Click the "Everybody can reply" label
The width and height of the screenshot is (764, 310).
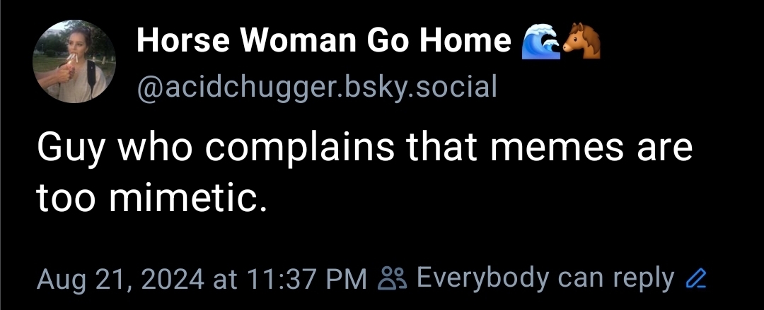pos(545,278)
